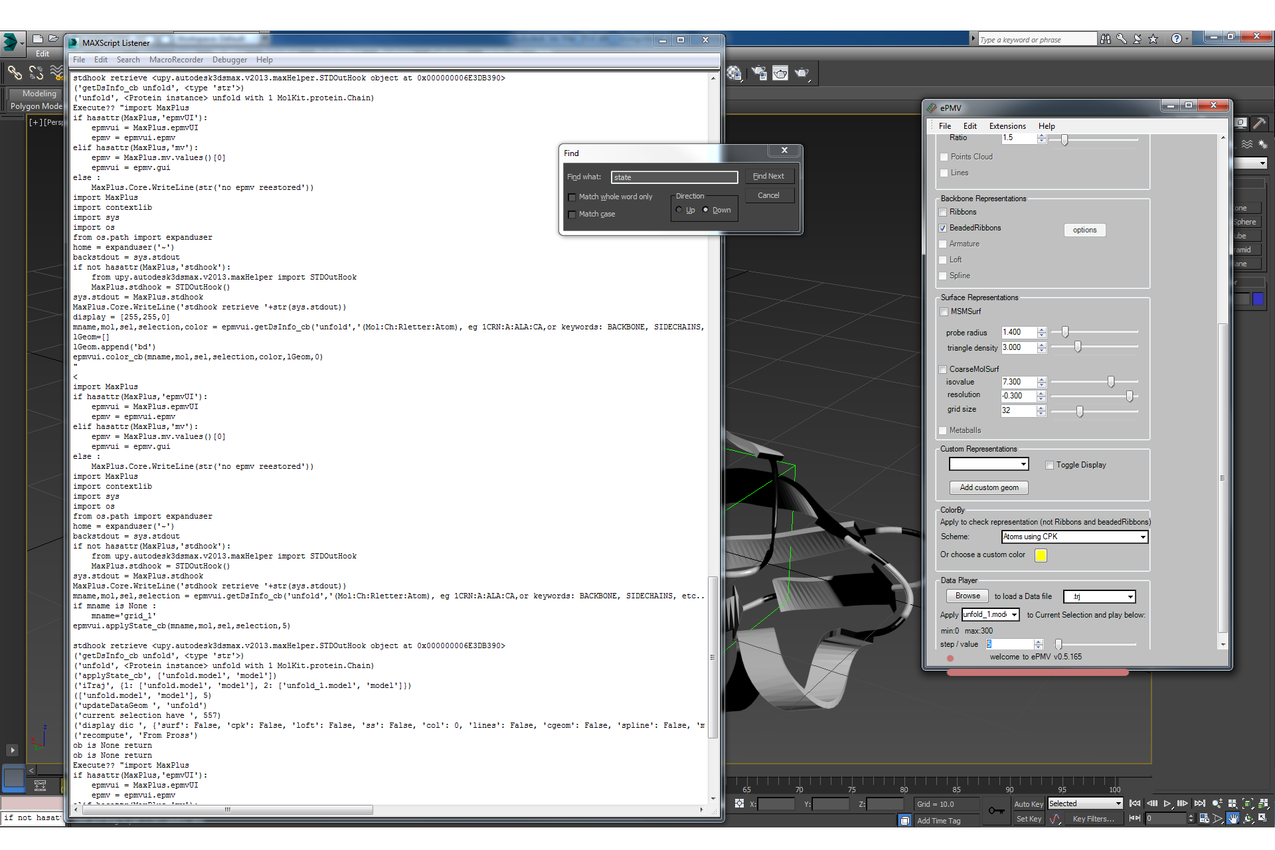Enable the Ribbons backbone representation
1275x850 pixels.
click(942, 212)
